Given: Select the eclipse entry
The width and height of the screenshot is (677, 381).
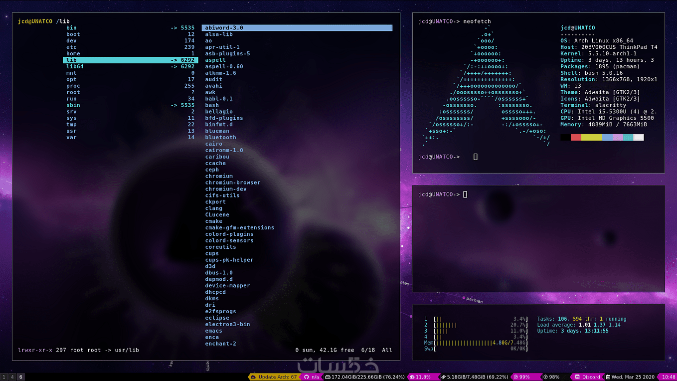Looking at the screenshot, I should click(217, 318).
